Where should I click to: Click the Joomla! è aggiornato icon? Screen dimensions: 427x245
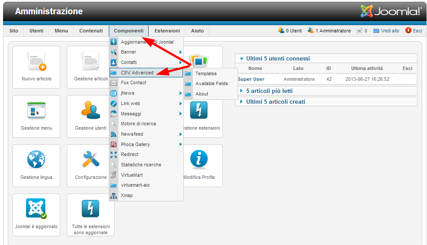[x=36, y=208]
